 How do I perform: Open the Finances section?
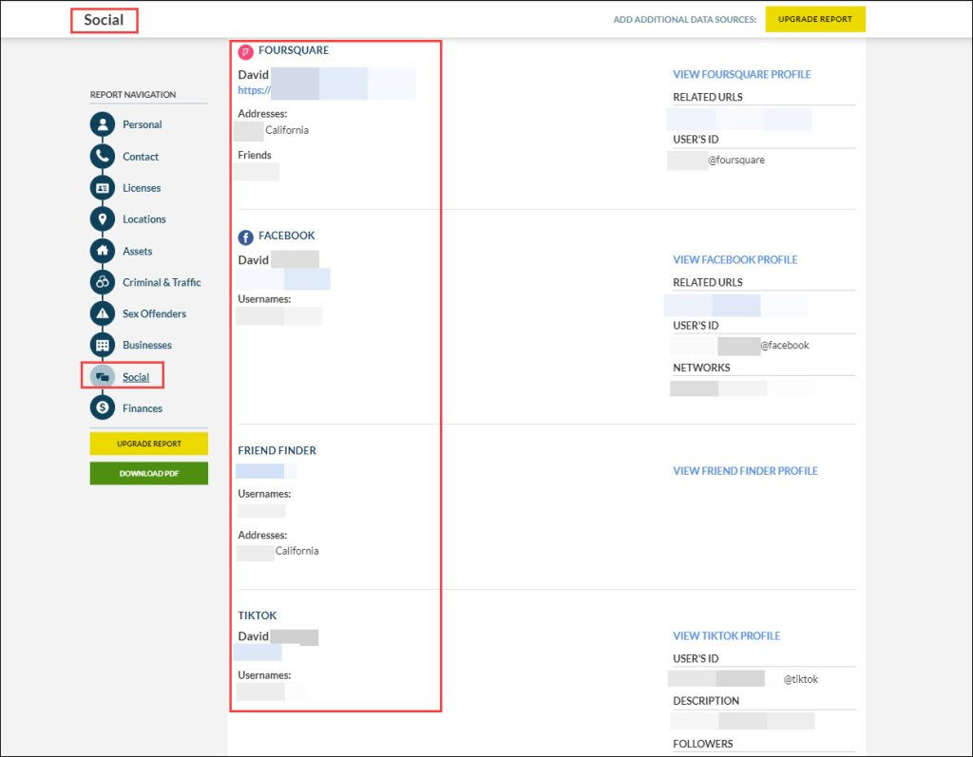(x=143, y=407)
